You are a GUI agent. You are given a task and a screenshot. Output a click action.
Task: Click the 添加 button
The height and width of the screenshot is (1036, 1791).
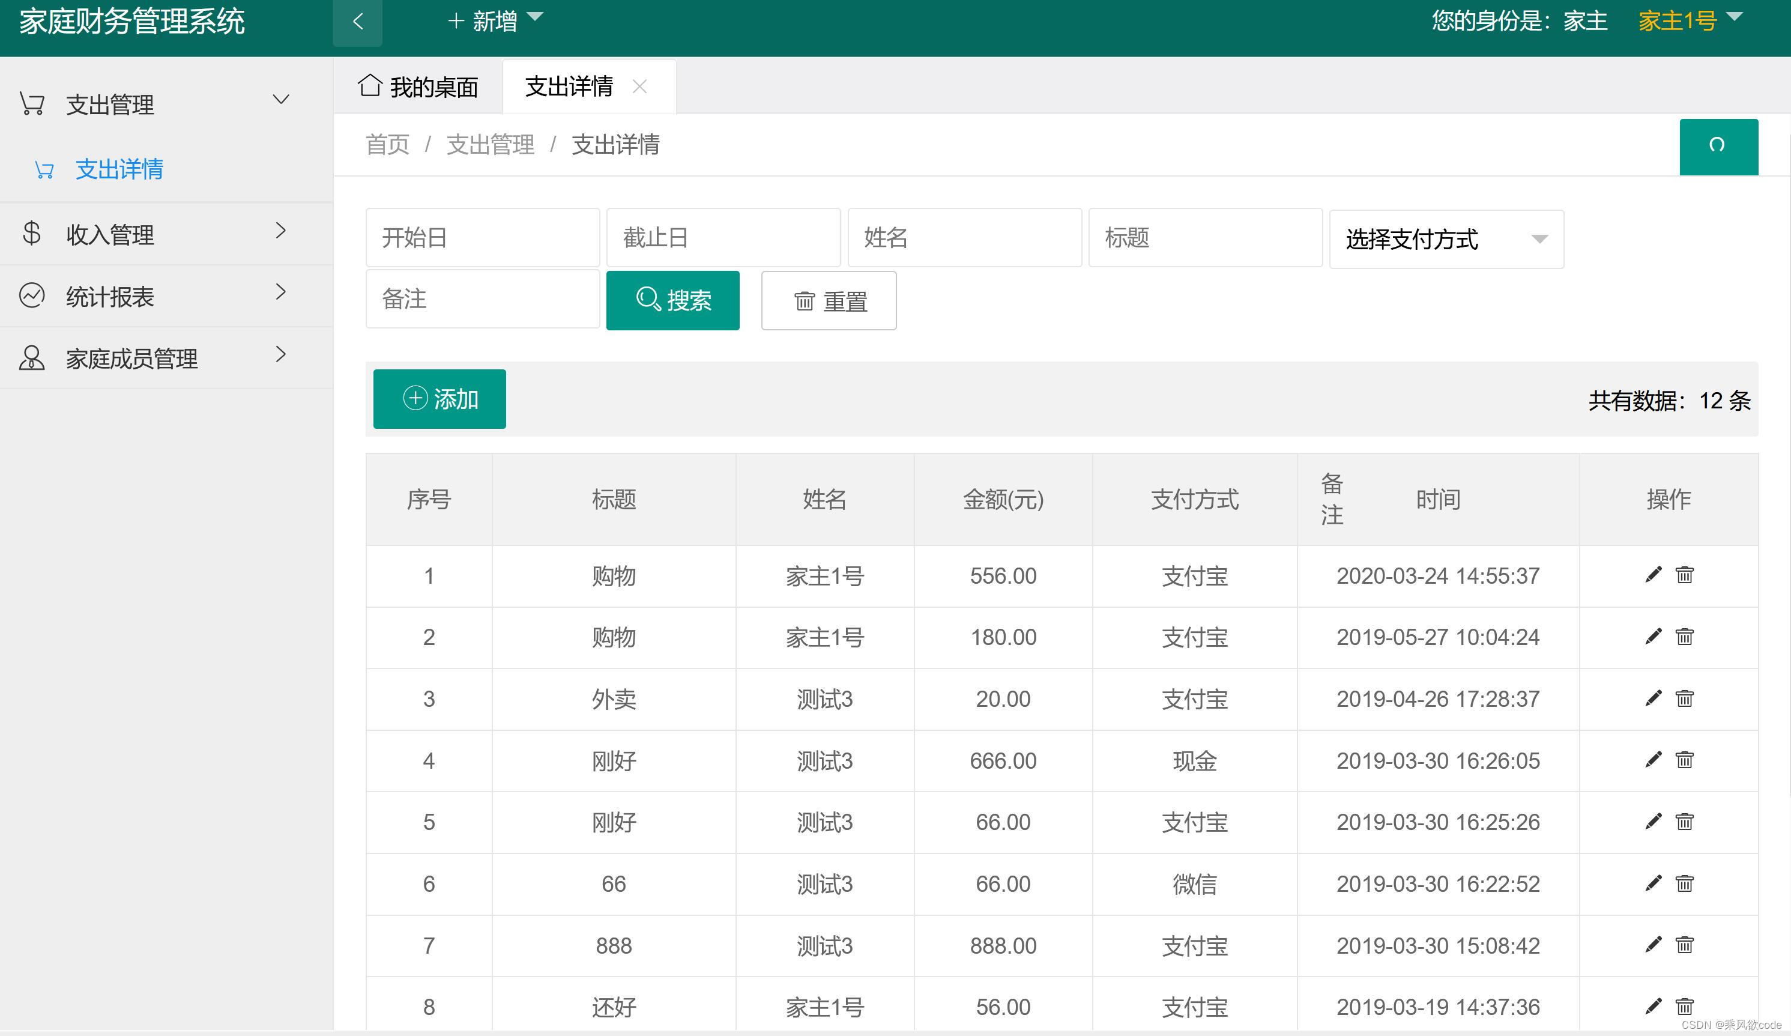[439, 399]
